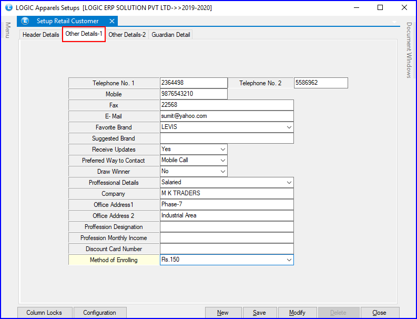417x319 pixels.
Task: Open the Receive Updates dropdown
Action: click(223, 149)
